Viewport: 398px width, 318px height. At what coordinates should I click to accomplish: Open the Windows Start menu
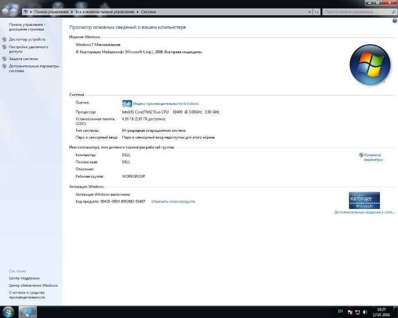[x=8, y=312]
